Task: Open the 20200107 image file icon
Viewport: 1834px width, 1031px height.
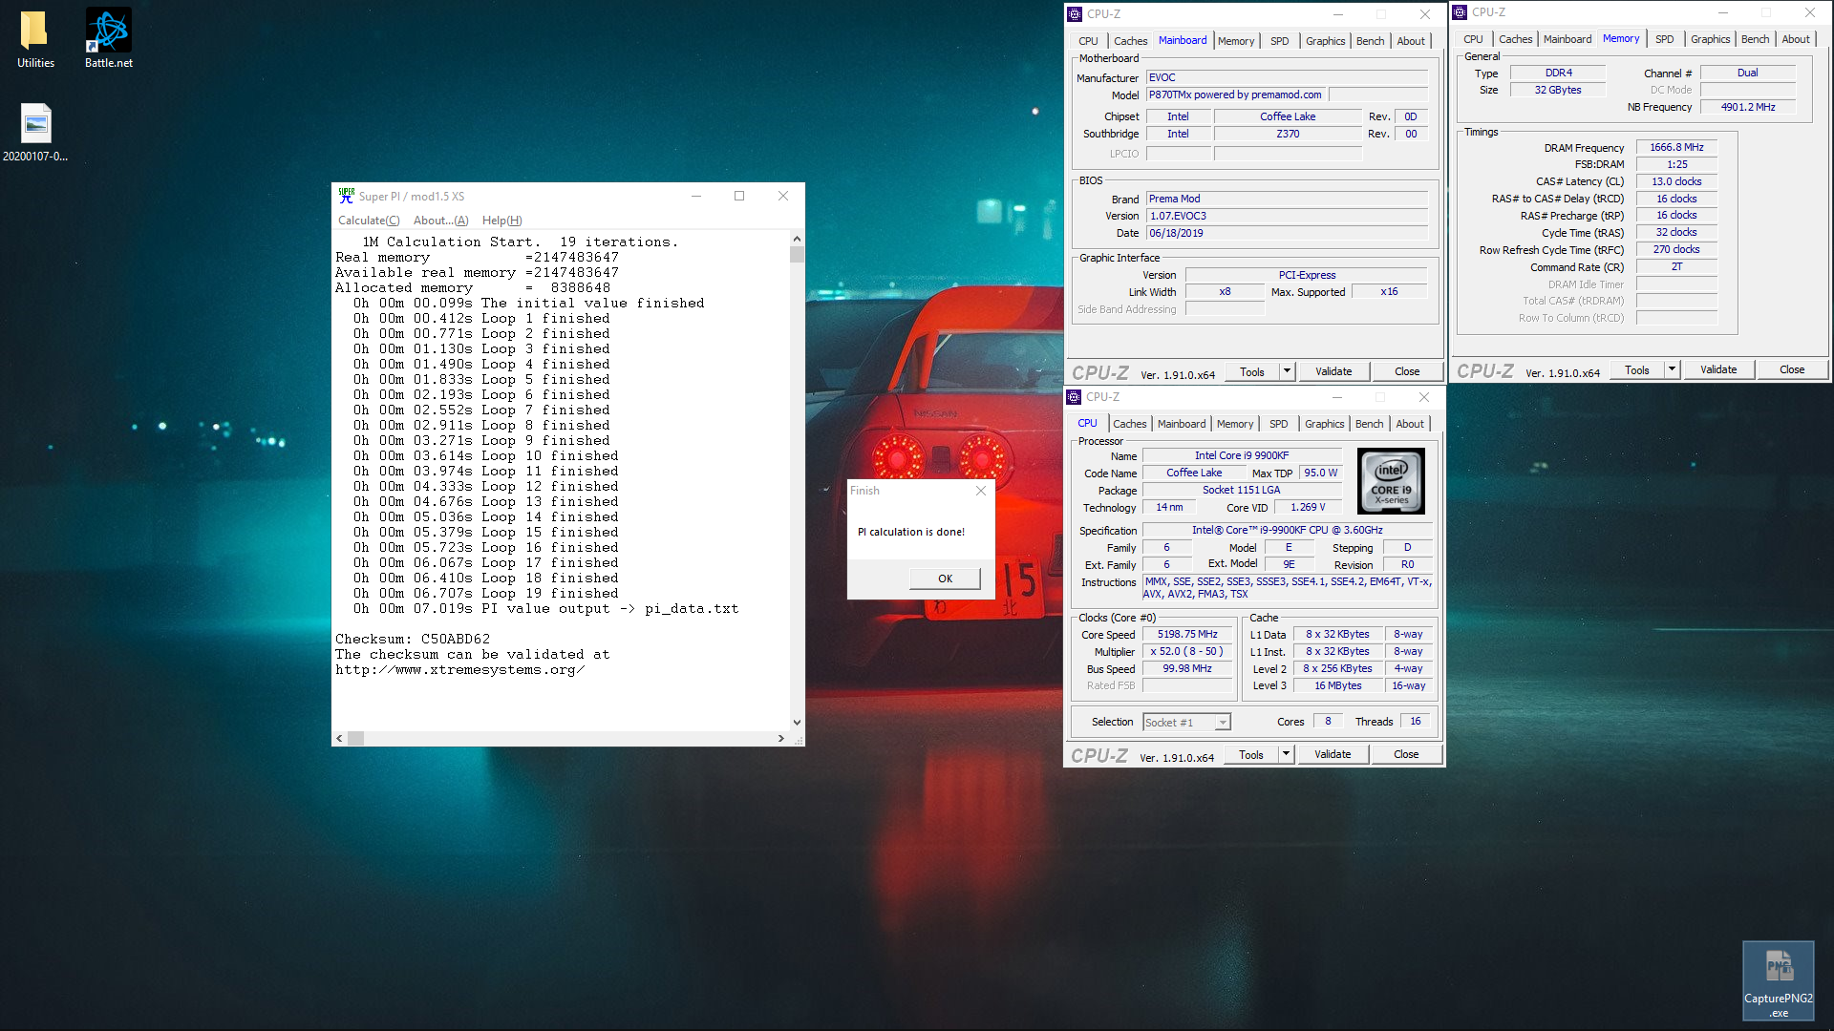Action: pos(35,125)
